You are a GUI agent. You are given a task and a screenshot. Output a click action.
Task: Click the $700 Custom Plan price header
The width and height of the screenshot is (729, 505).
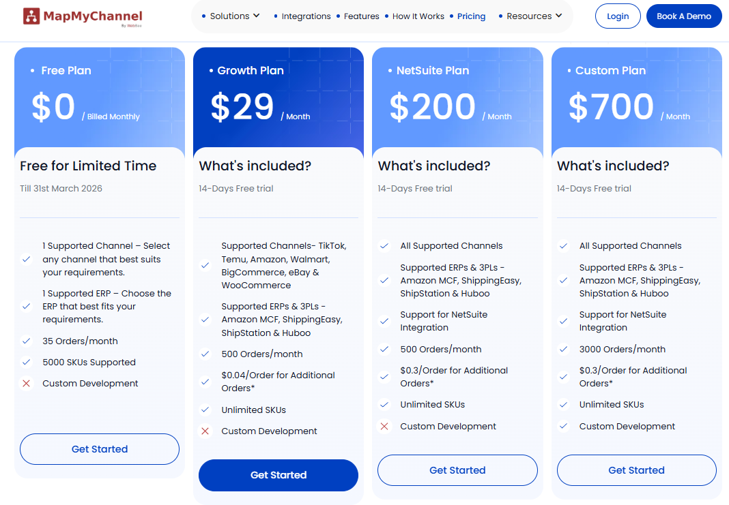[611, 107]
